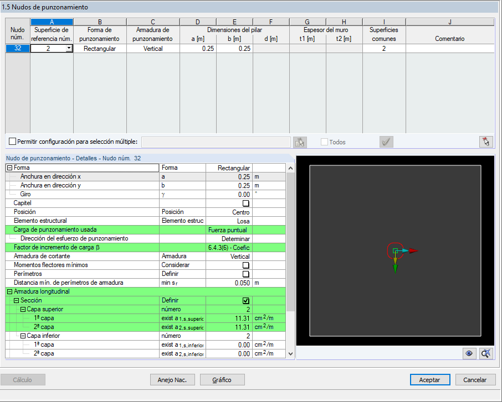The width and height of the screenshot is (502, 402).
Task: Toggle the Perímetros Definir checkbox
Action: (x=245, y=274)
